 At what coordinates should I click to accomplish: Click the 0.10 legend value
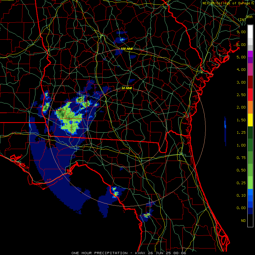[241, 195]
